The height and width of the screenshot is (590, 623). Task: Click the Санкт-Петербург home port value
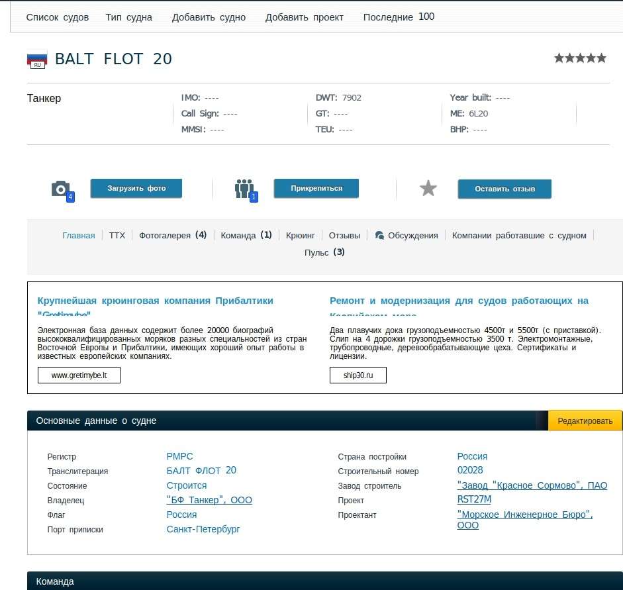[x=203, y=529]
